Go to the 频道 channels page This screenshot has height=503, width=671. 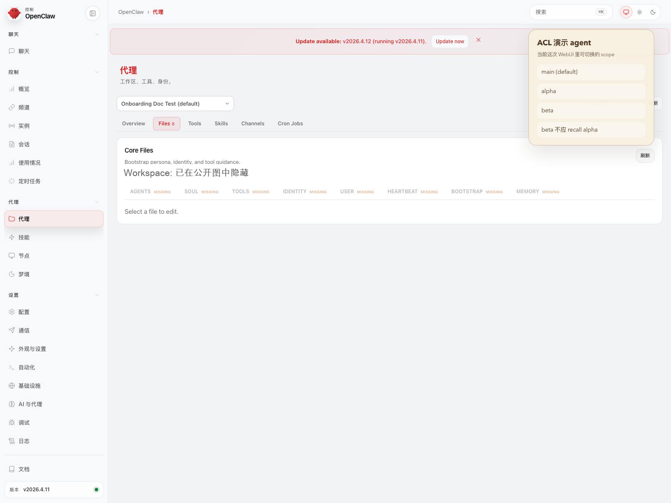[x=54, y=107]
